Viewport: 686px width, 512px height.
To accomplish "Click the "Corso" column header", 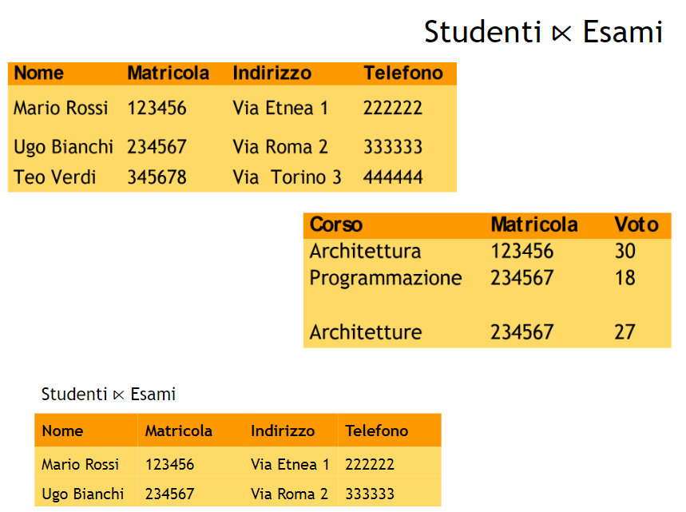I will pyautogui.click(x=335, y=225).
